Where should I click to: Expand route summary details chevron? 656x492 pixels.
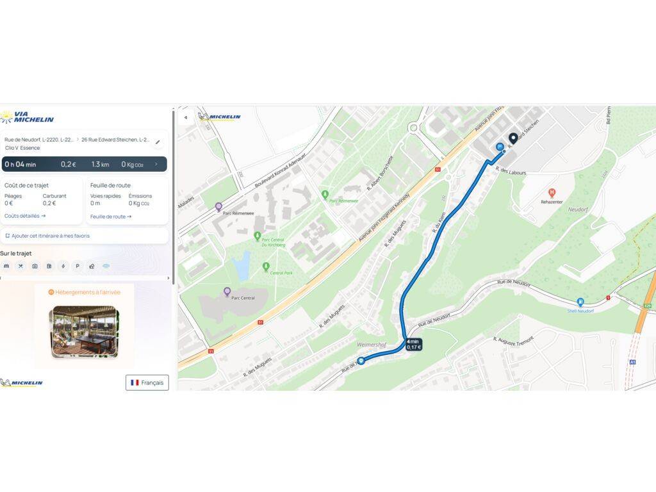point(156,164)
